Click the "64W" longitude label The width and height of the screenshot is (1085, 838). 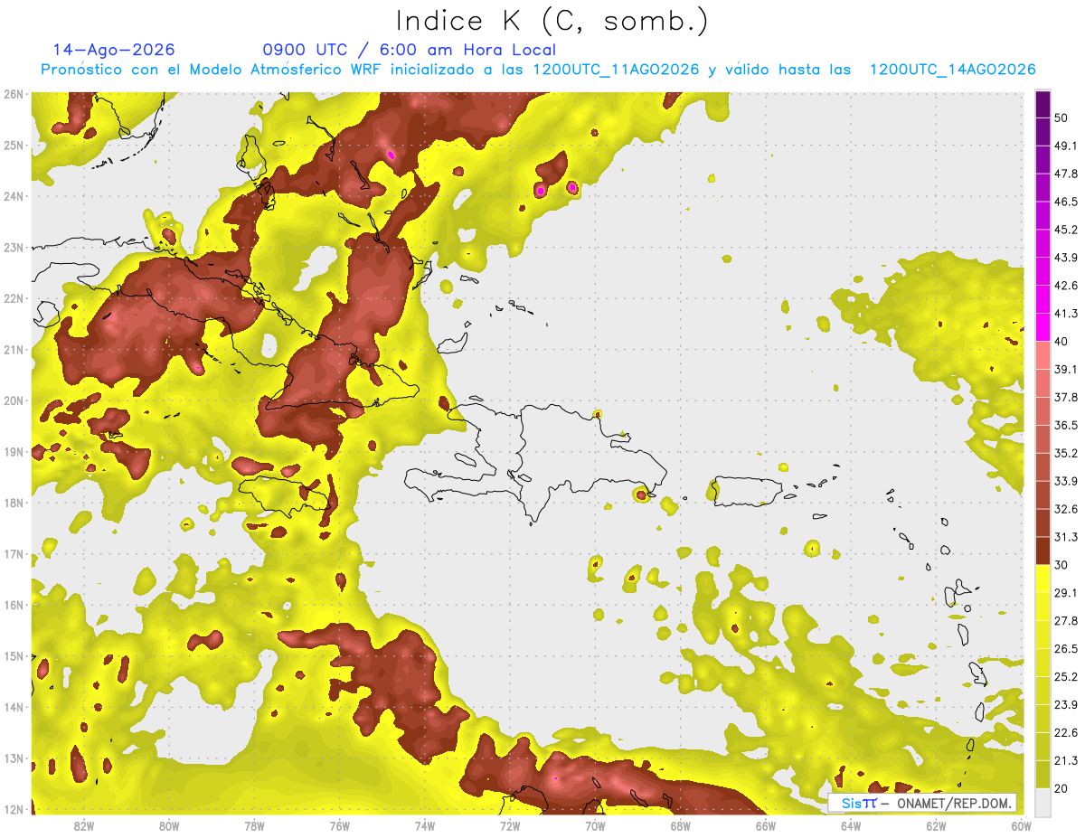click(851, 825)
